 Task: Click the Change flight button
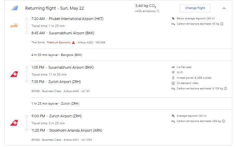[x=195, y=8]
